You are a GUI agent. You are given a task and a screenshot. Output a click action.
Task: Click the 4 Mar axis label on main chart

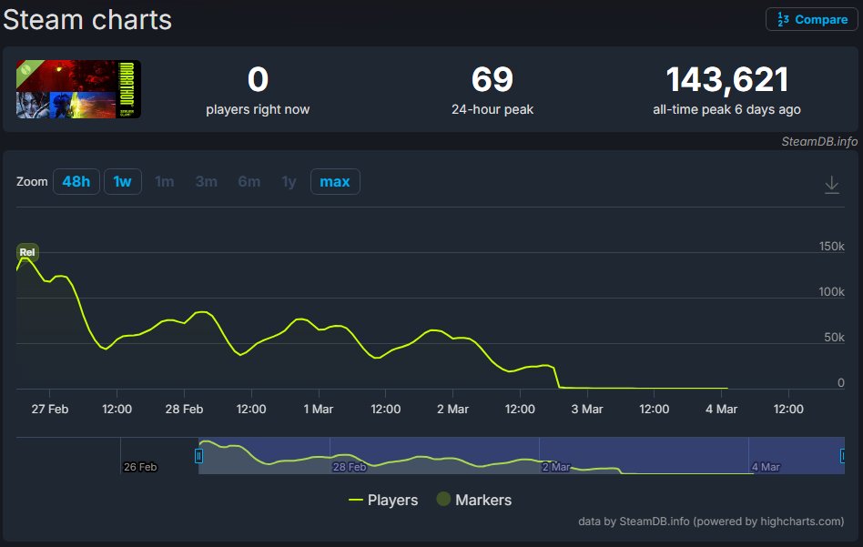[x=721, y=409]
